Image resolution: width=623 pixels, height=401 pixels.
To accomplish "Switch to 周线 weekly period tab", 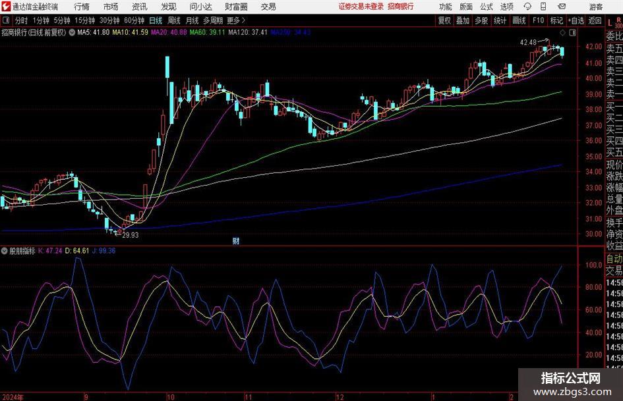I will (x=174, y=20).
